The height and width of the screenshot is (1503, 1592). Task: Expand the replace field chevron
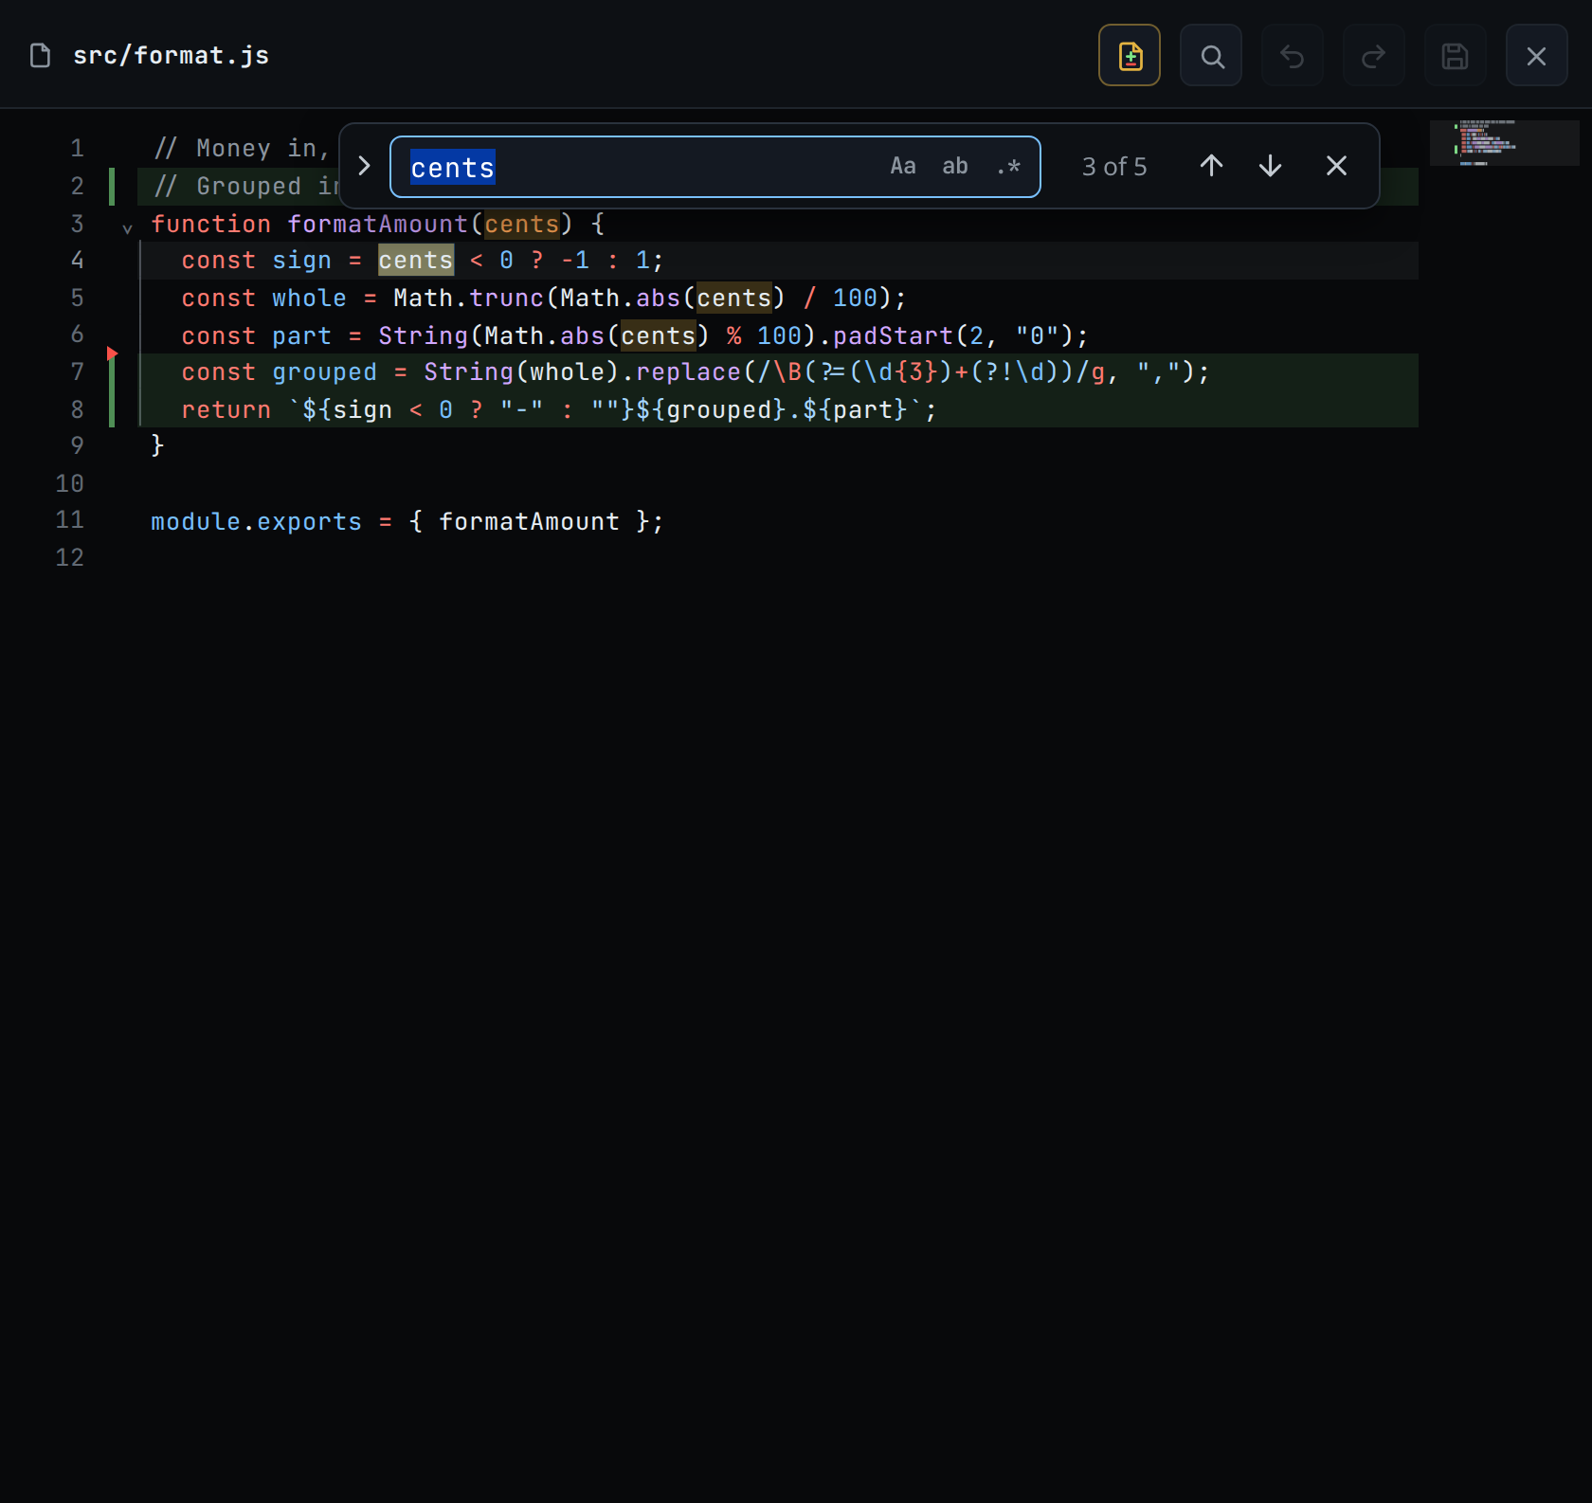(x=364, y=166)
